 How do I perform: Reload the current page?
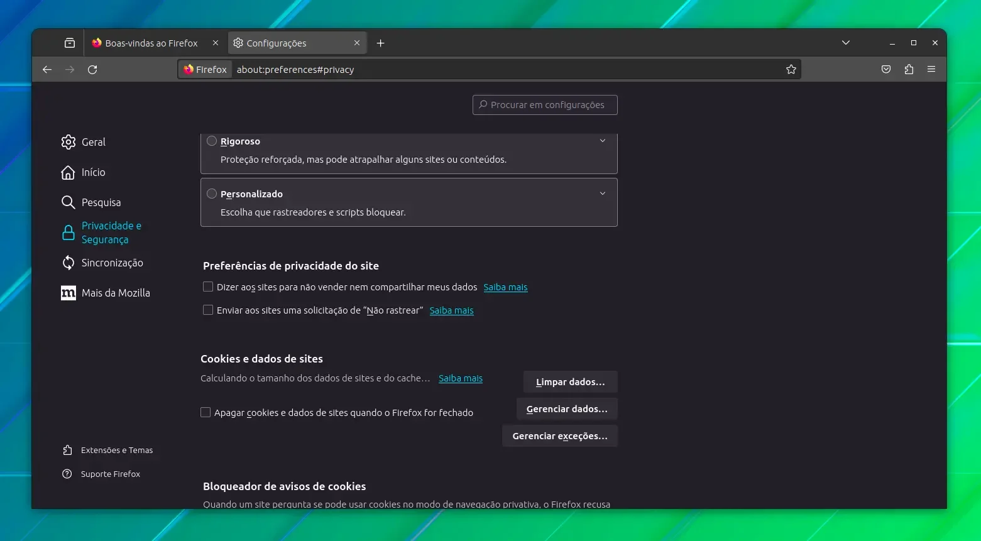pyautogui.click(x=92, y=70)
